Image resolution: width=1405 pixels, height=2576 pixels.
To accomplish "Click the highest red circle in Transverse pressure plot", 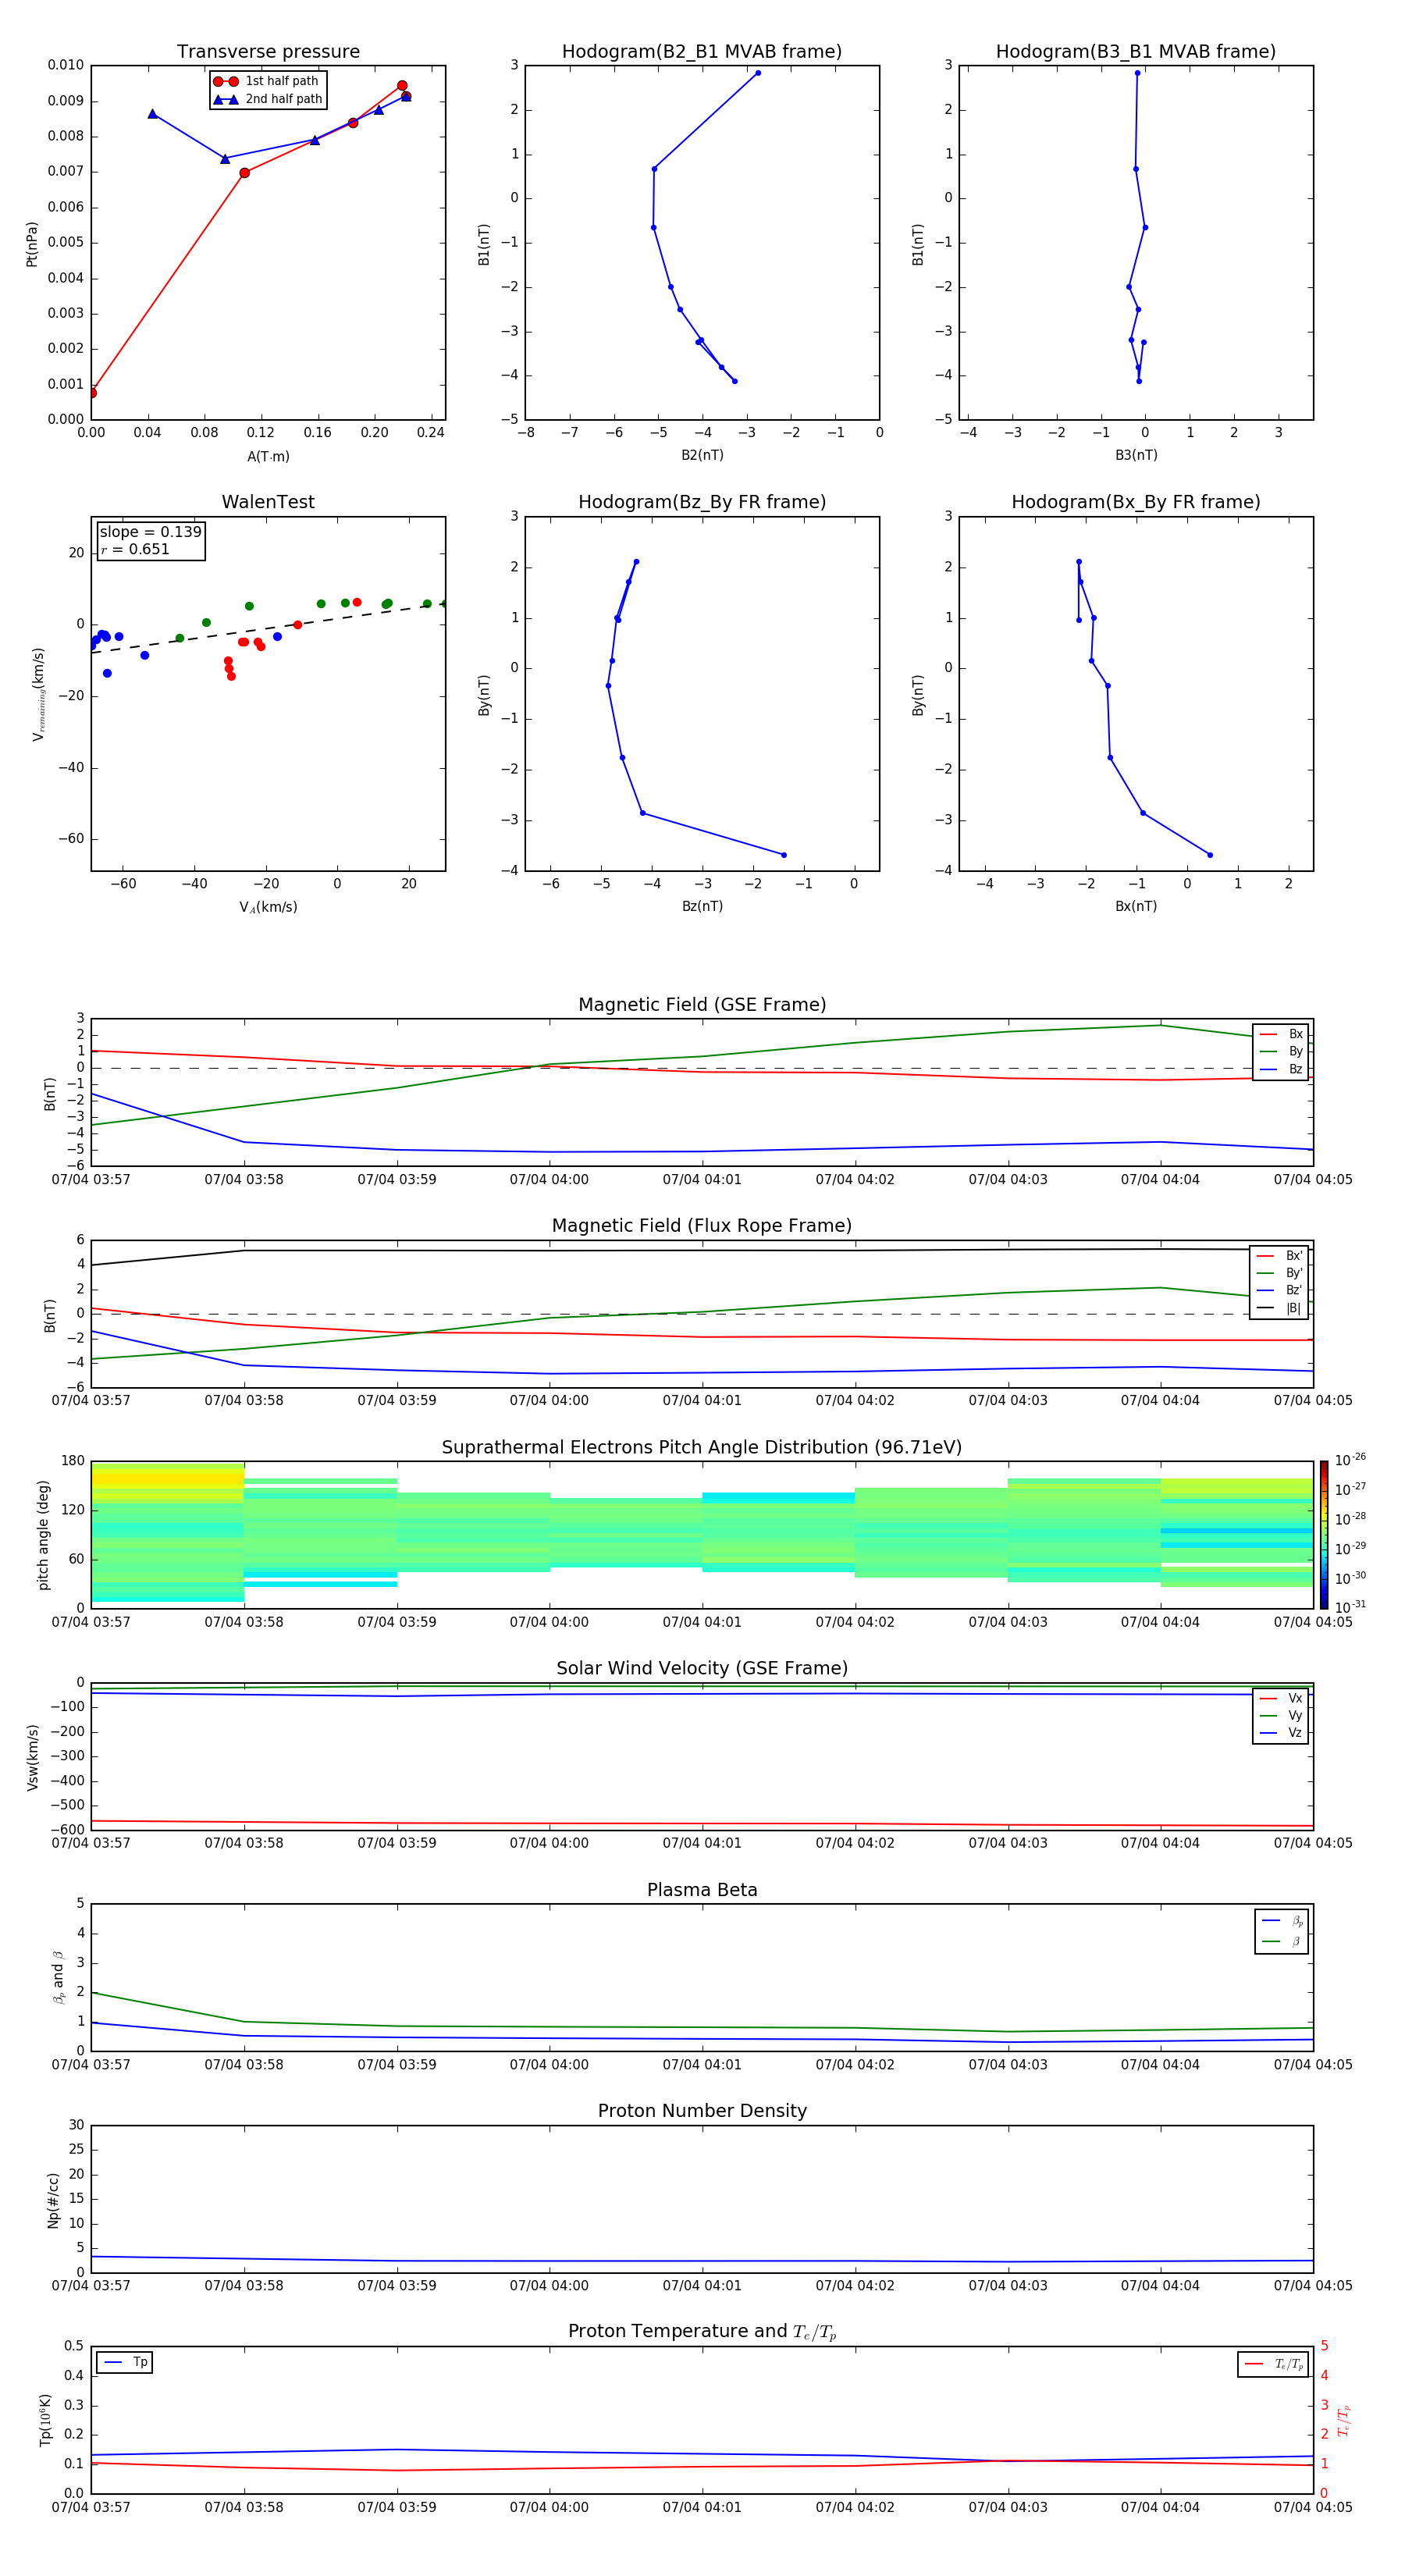I will tap(402, 86).
